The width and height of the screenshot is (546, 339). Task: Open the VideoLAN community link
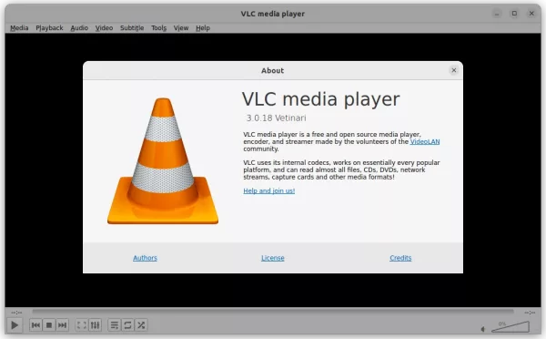point(425,141)
